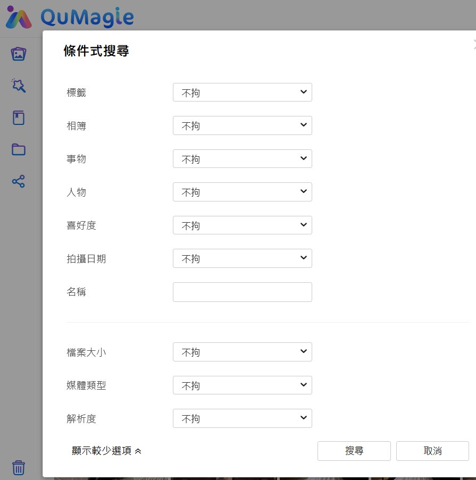Open the Folders sidebar icon
This screenshot has width=476, height=480.
(19, 149)
